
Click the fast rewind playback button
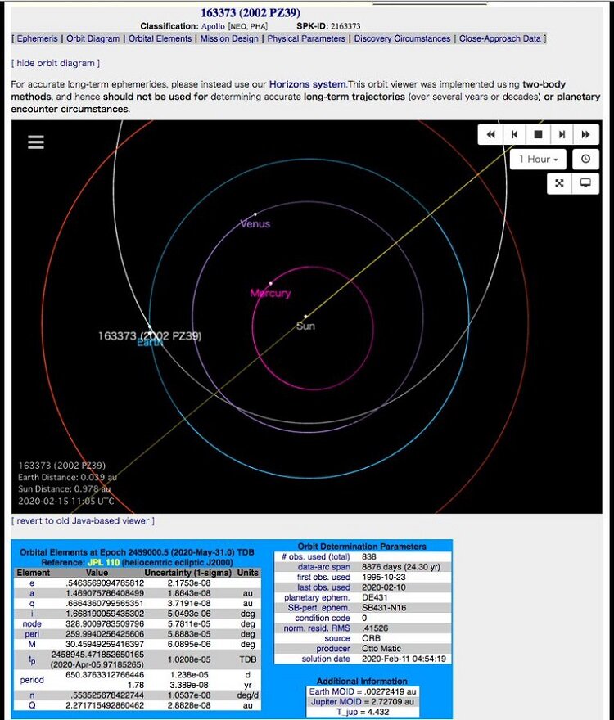click(490, 134)
